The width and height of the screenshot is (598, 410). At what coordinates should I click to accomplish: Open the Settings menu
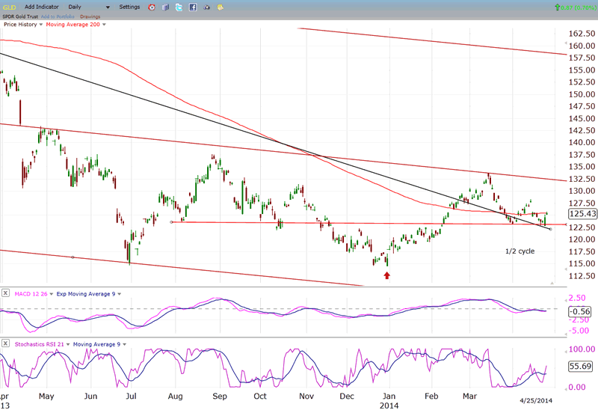129,7
